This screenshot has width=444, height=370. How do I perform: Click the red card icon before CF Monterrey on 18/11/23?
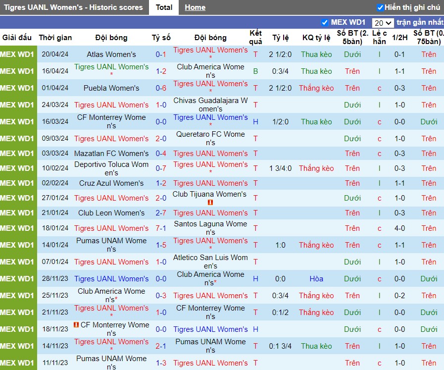pyautogui.click(x=76, y=324)
